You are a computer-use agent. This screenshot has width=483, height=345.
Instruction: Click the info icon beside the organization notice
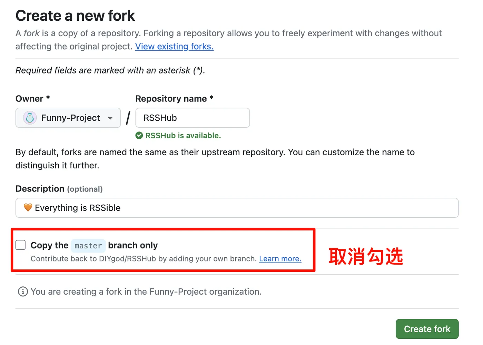[23, 292]
